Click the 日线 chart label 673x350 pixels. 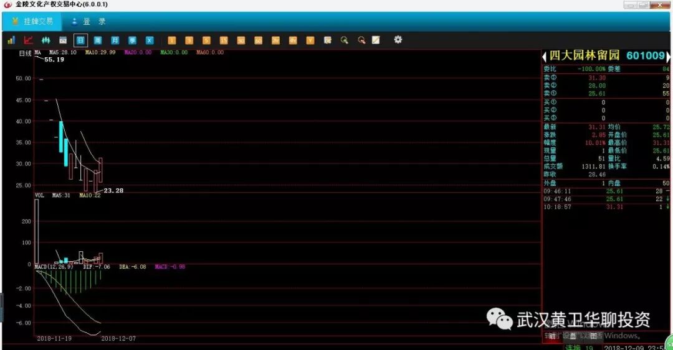point(26,53)
